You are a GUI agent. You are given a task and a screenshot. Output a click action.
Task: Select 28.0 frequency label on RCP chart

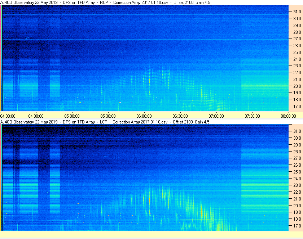tap(297, 32)
